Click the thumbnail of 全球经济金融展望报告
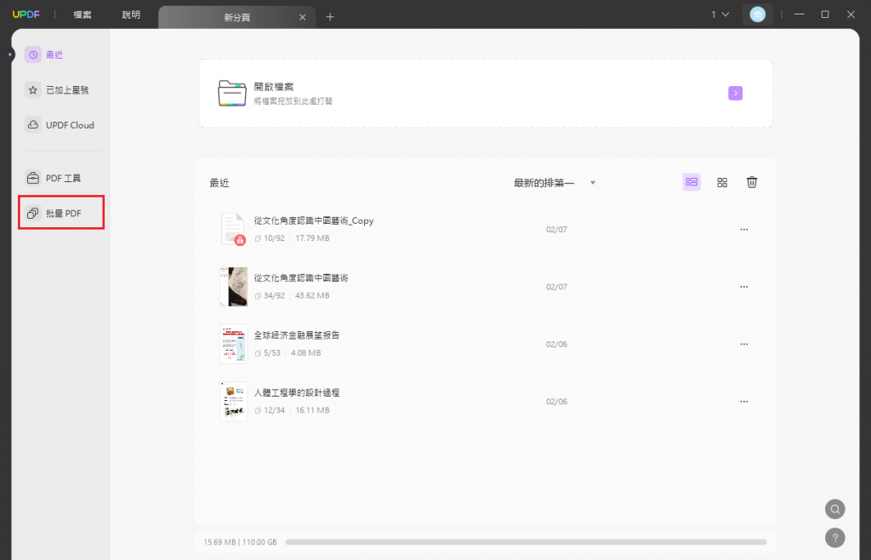 pos(234,345)
